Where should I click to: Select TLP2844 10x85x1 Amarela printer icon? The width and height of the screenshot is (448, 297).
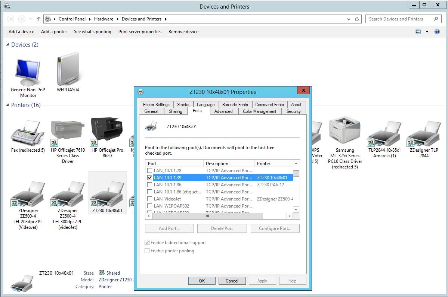[384, 133]
